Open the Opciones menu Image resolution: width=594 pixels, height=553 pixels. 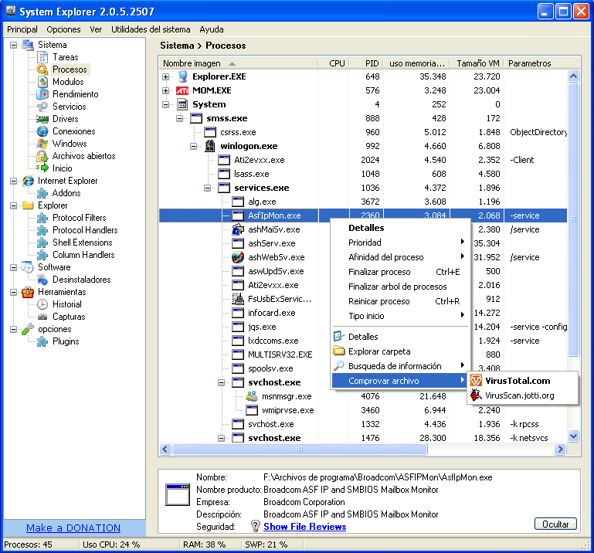point(63,29)
